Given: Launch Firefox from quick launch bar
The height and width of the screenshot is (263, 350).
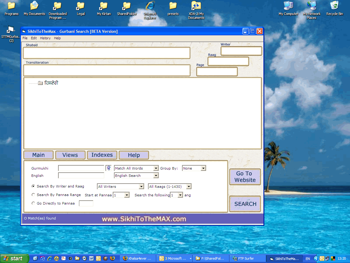Looking at the screenshot, I should pyautogui.click(x=112, y=258).
